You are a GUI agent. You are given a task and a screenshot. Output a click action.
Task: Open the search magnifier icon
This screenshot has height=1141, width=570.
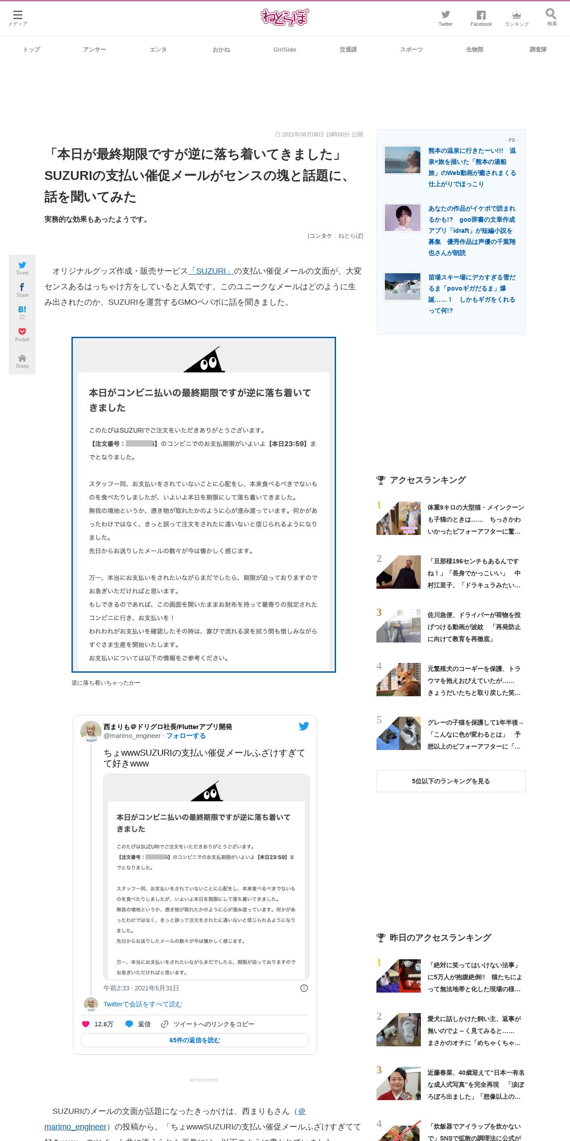tap(551, 18)
